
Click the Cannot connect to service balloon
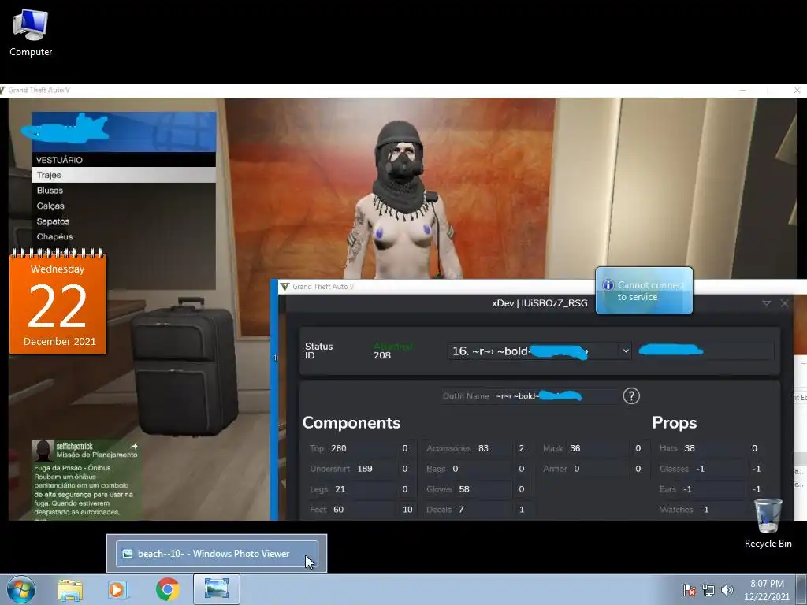click(x=644, y=291)
